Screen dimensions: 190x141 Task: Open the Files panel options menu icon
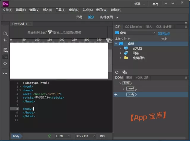coord(186,27)
